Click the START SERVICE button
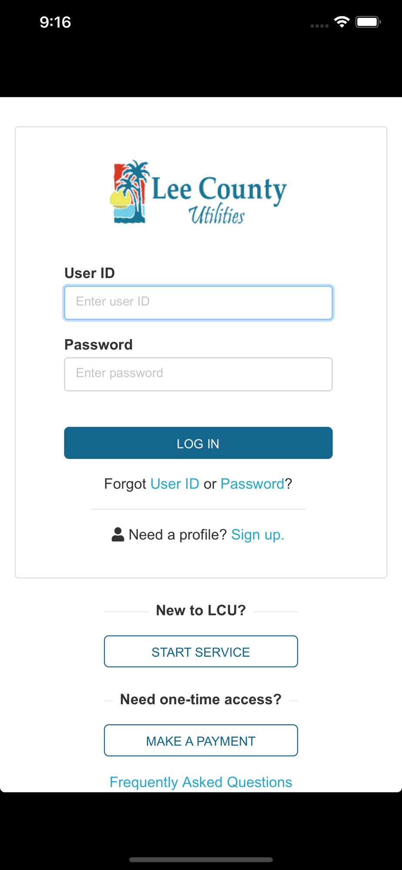The image size is (402, 870). point(201,652)
